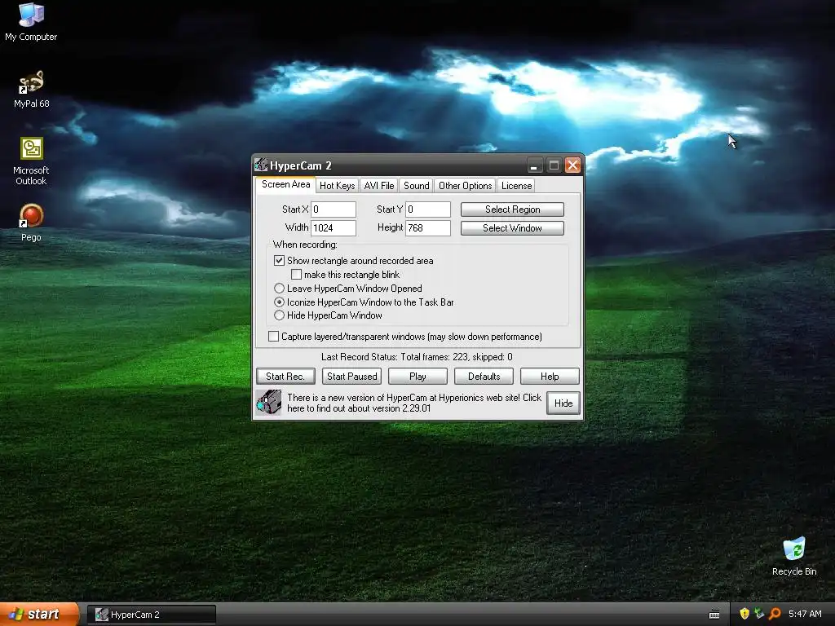Click the Height input field

428,228
